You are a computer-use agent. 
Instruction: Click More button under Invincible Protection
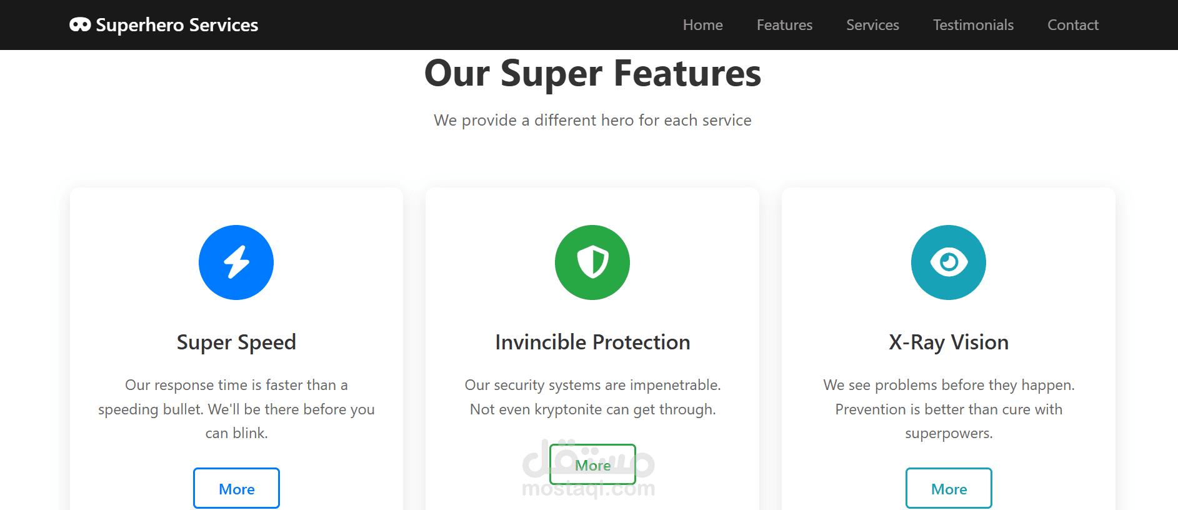click(x=592, y=464)
